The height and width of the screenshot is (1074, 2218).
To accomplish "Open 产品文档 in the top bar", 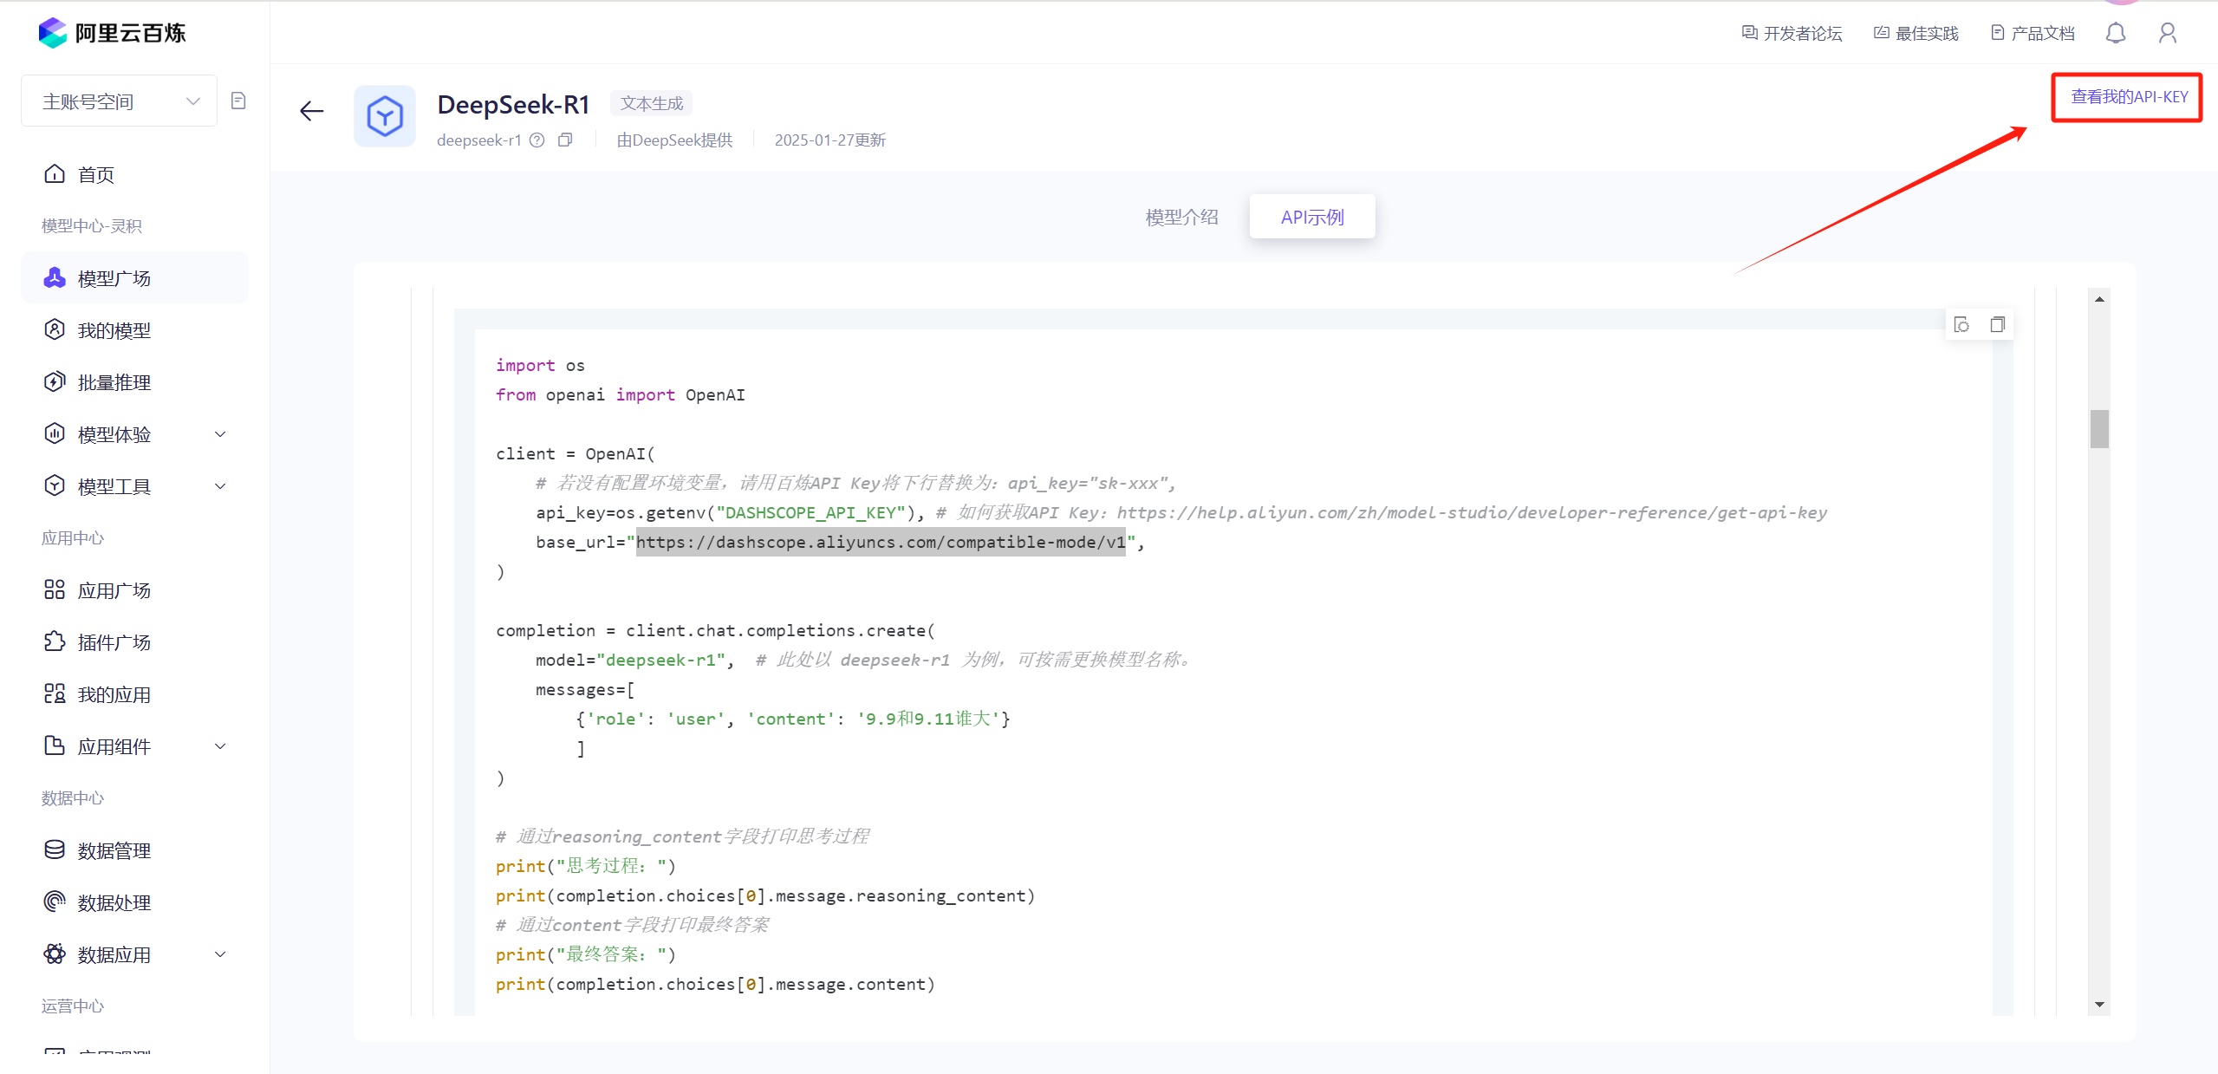I will point(2033,33).
